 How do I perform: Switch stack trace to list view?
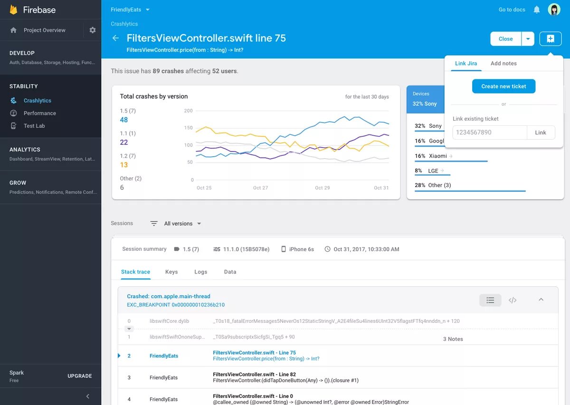pos(490,300)
